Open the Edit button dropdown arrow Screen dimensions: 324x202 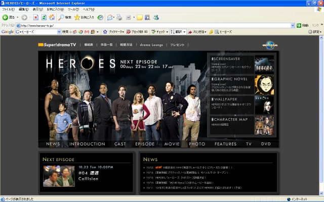coord(134,18)
